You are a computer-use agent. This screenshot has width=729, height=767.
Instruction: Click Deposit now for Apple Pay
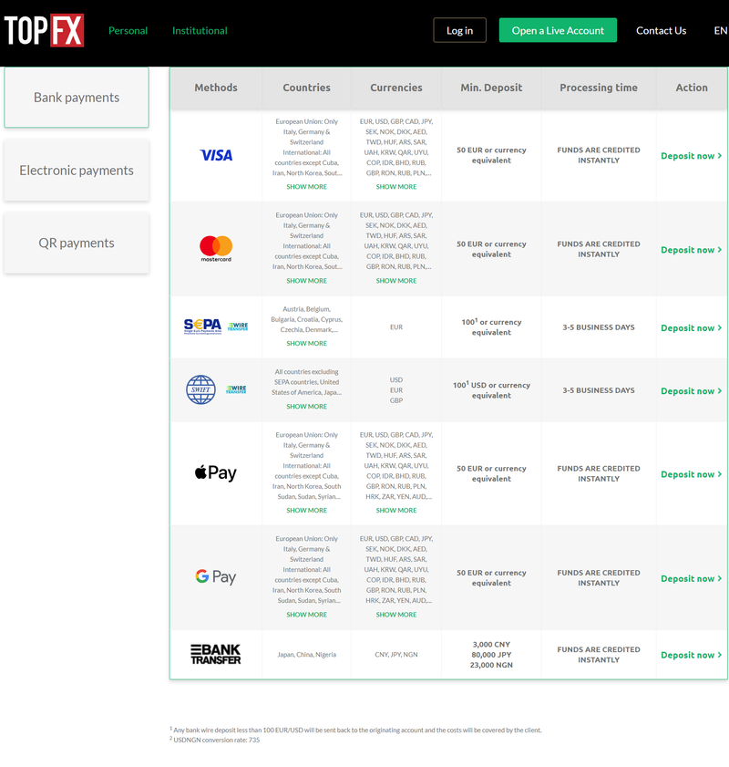[692, 474]
